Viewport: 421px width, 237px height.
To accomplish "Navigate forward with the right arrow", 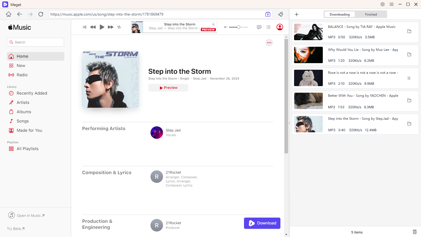I will tap(30, 14).
